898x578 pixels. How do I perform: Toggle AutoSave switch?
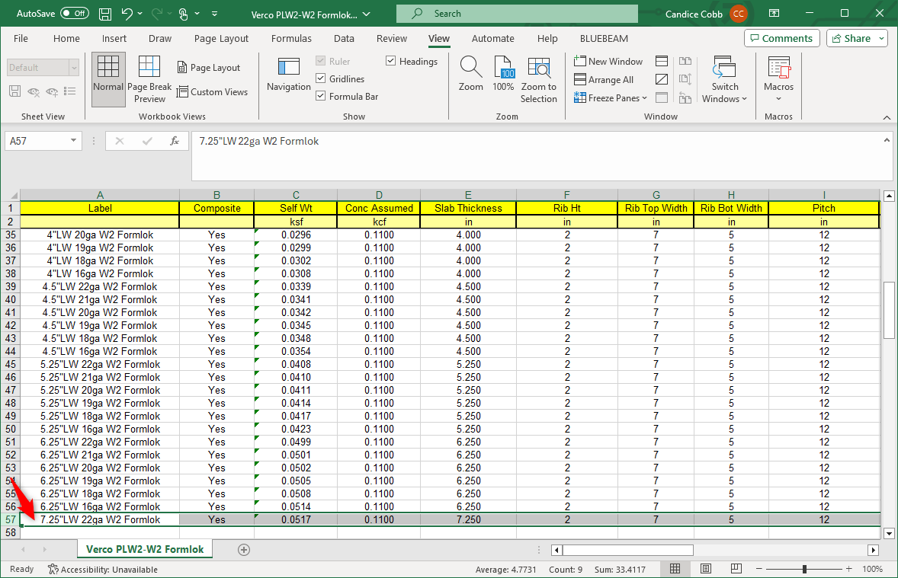tap(74, 14)
